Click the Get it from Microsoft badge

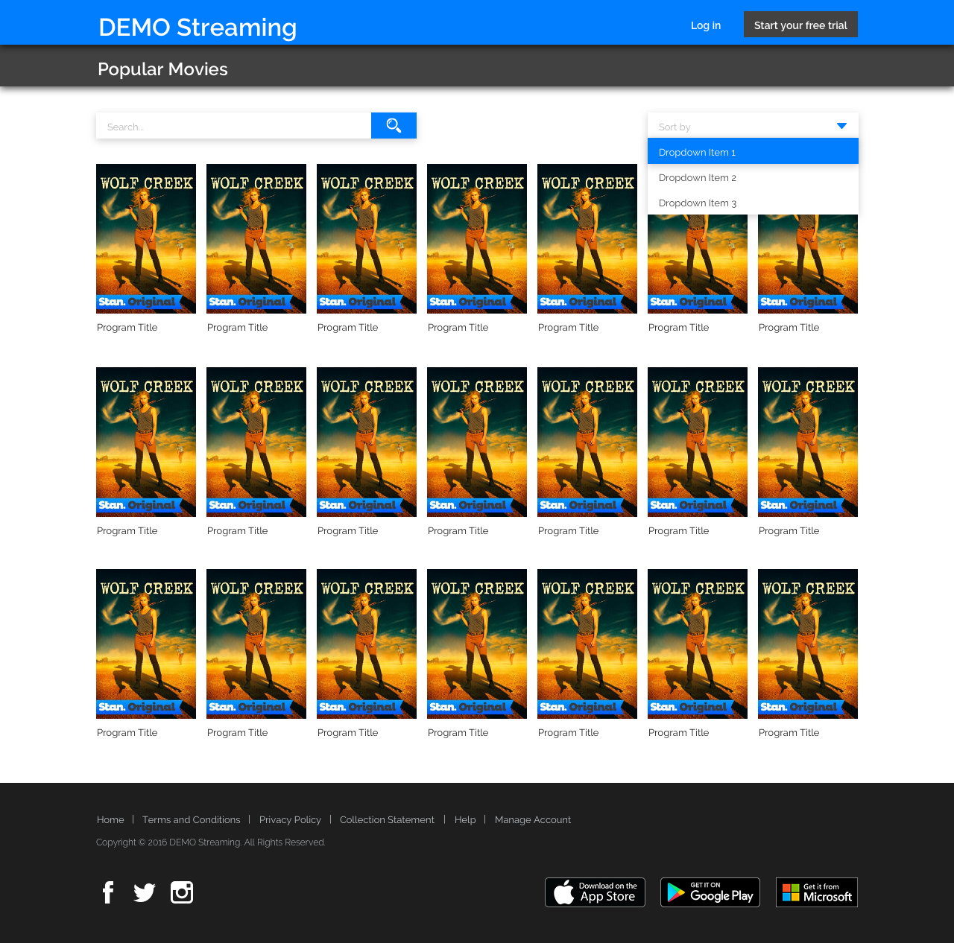coord(817,892)
